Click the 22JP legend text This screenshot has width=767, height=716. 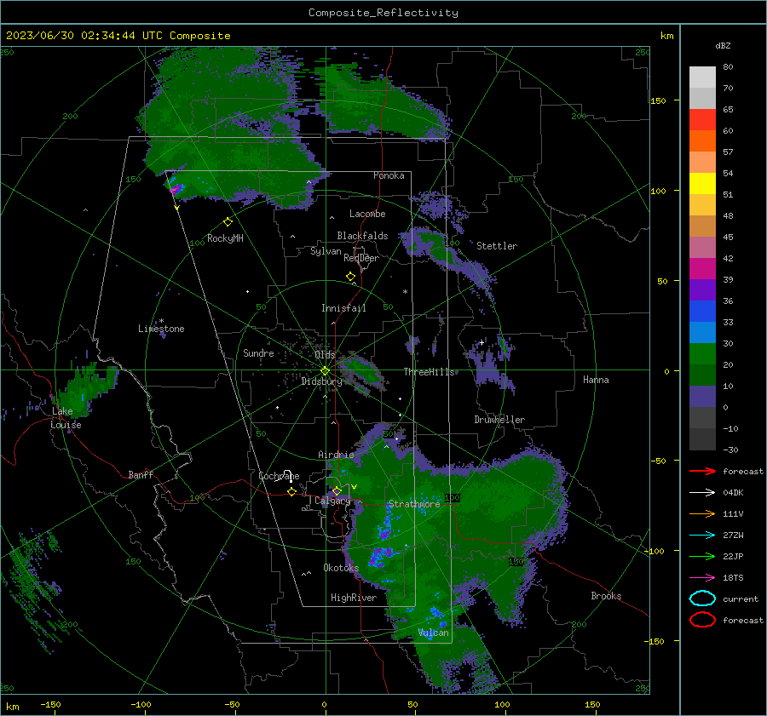[x=733, y=556]
